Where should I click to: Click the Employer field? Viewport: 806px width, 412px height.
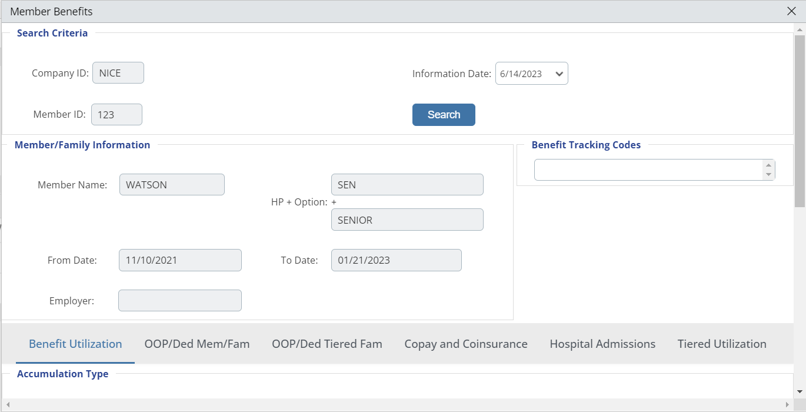click(180, 300)
